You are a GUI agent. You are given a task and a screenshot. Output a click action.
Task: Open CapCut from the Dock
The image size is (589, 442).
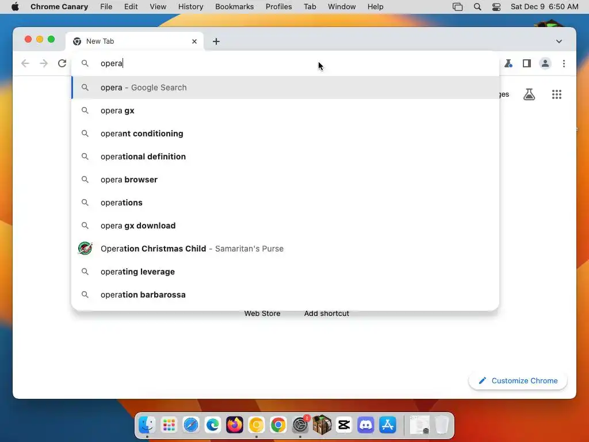pos(344,425)
